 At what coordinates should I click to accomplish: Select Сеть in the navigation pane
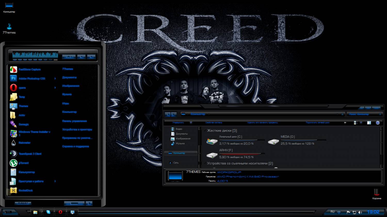coord(173,163)
